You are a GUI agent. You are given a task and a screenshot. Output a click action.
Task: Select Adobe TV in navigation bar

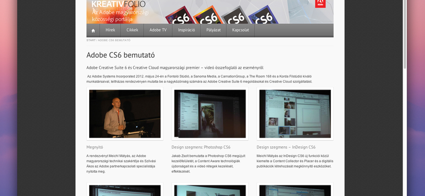[158, 30]
